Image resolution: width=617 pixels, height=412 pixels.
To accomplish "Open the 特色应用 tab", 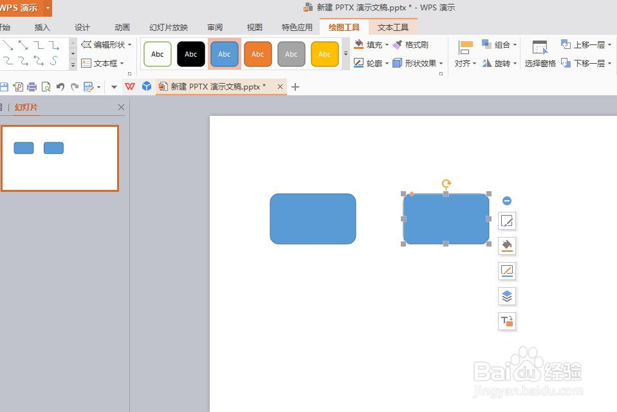I will click(297, 27).
